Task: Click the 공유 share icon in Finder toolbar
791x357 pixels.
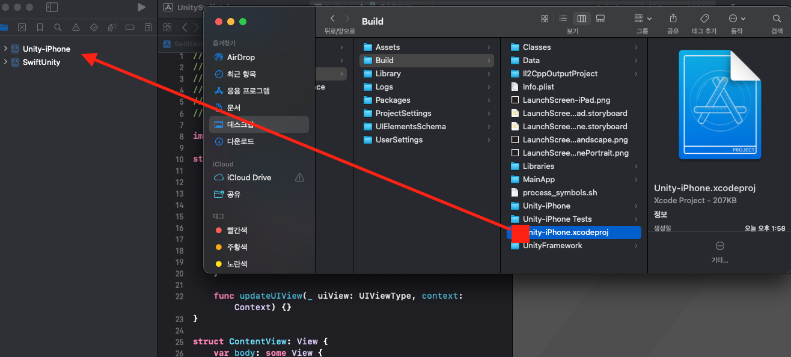Action: [673, 19]
